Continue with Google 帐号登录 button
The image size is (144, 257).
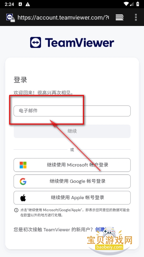coord(72,181)
